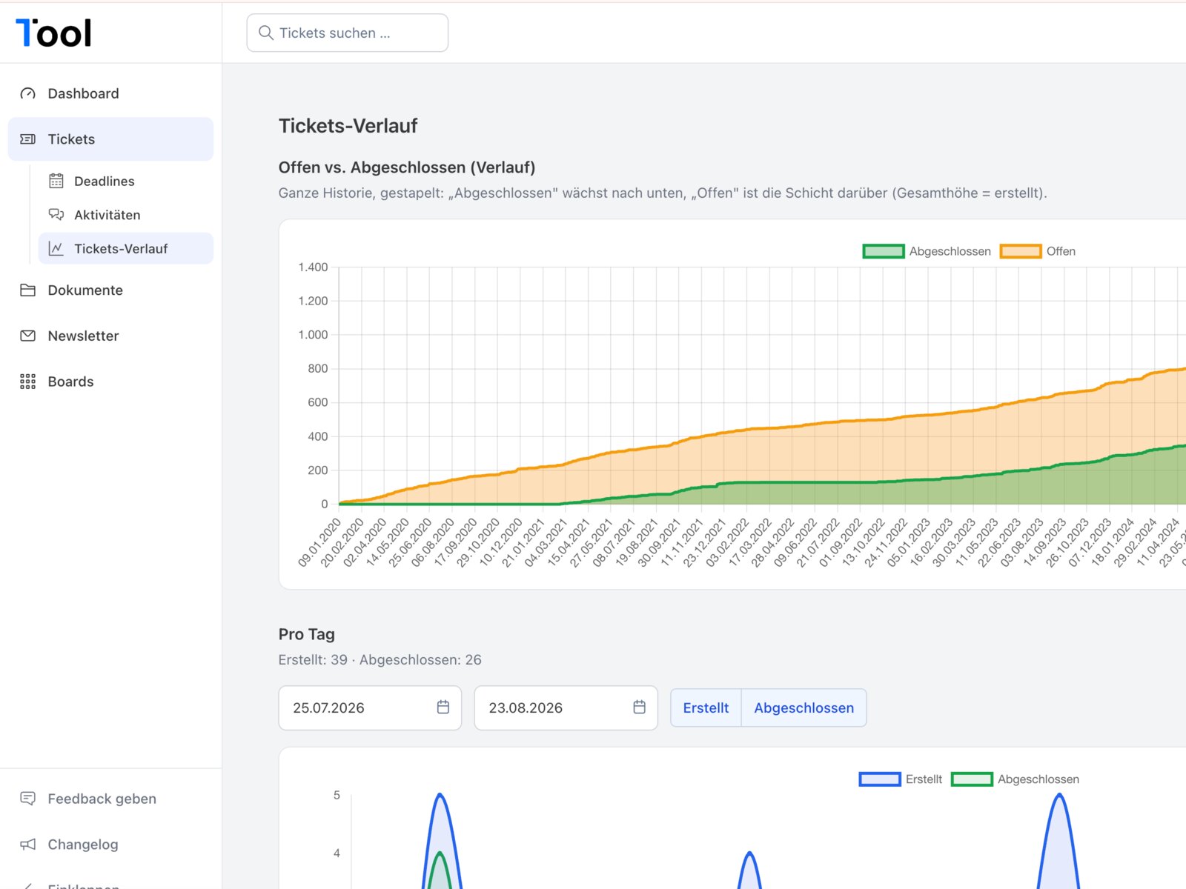The image size is (1186, 889).
Task: Open Feedback geben link
Action: tap(110, 799)
